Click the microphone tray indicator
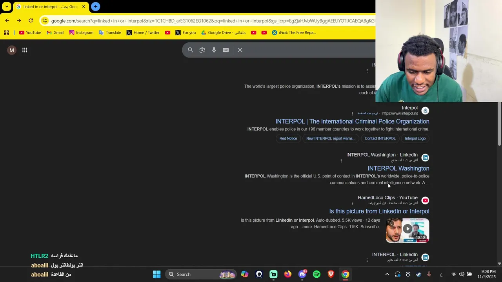 coord(429,275)
